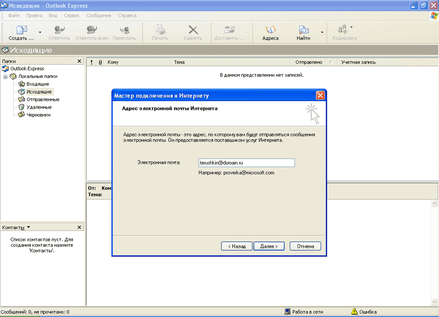Click the Outlook Express title bar icon
439x317 pixels.
click(4, 5)
